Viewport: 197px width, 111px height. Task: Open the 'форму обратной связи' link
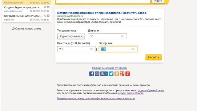coord(151,90)
